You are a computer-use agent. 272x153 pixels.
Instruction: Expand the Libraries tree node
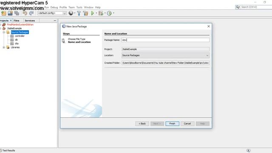[x=4, y=47]
